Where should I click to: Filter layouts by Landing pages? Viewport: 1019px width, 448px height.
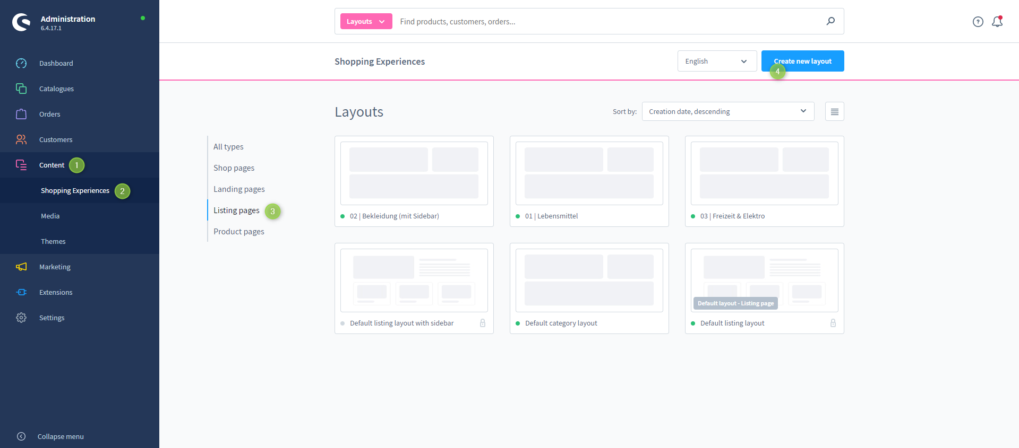239,189
